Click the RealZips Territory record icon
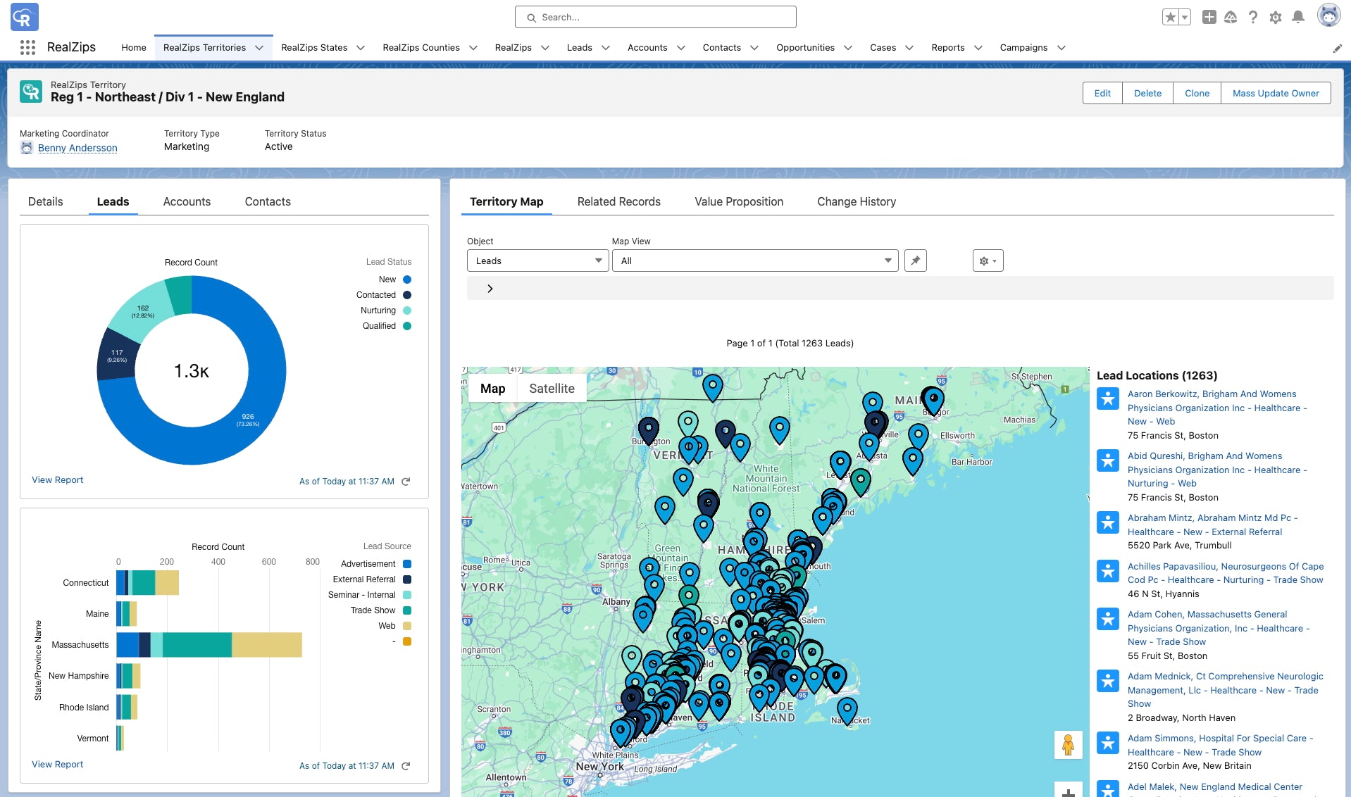Image resolution: width=1351 pixels, height=797 pixels. click(x=31, y=92)
